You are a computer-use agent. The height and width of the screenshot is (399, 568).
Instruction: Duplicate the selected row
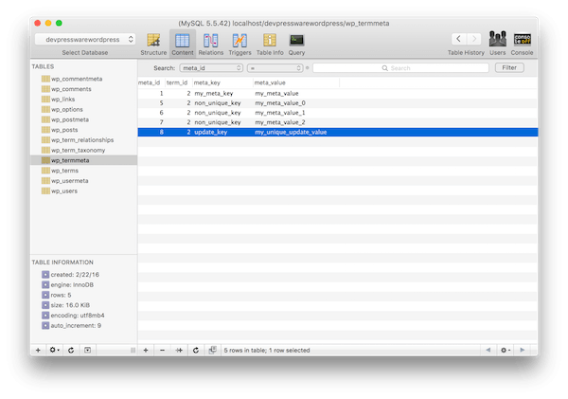click(179, 350)
